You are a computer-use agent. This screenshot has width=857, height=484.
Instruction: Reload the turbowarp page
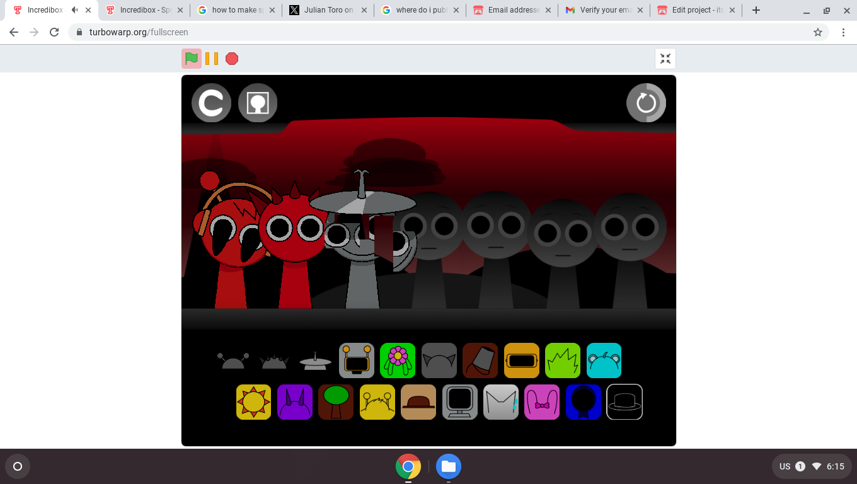pyautogui.click(x=54, y=32)
